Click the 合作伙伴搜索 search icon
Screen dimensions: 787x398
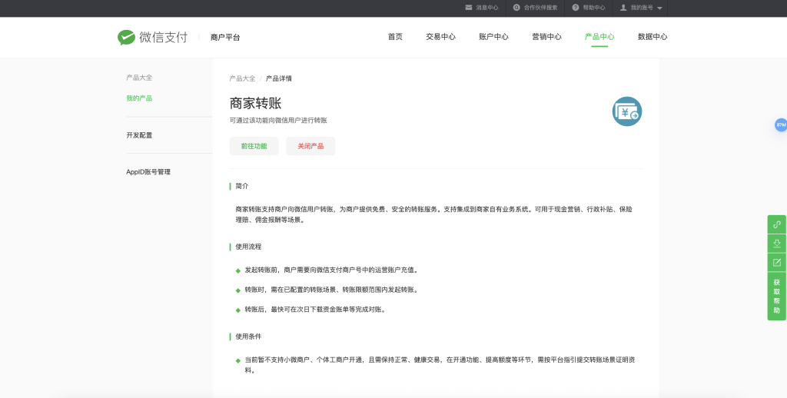(516, 8)
